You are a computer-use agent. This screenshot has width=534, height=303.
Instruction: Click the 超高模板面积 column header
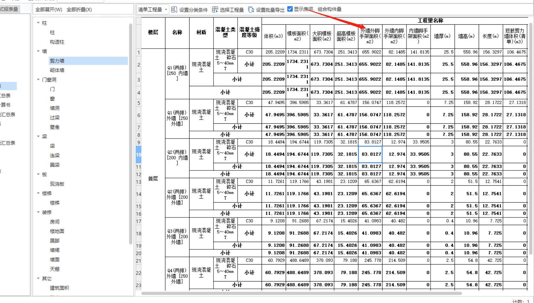(x=346, y=36)
